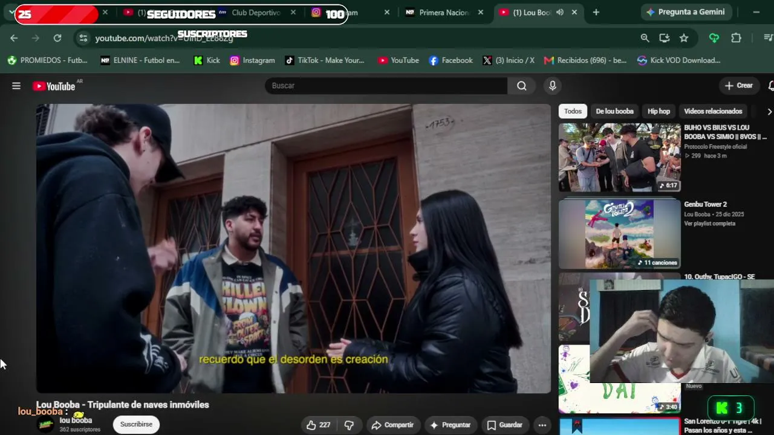Save the video with Guardar
The width and height of the screenshot is (774, 435).
(x=505, y=425)
